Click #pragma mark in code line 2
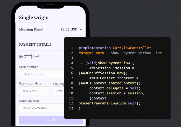The height and width of the screenshot is (127, 181). point(91,53)
